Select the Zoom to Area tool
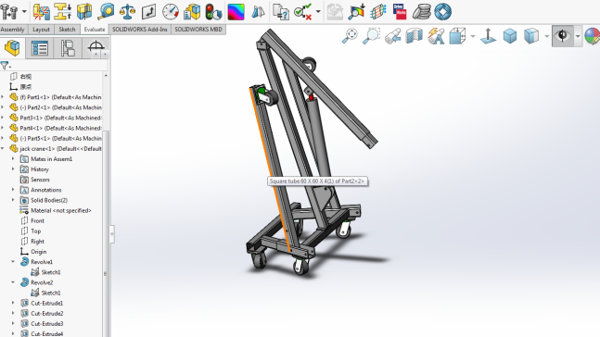 371,36
